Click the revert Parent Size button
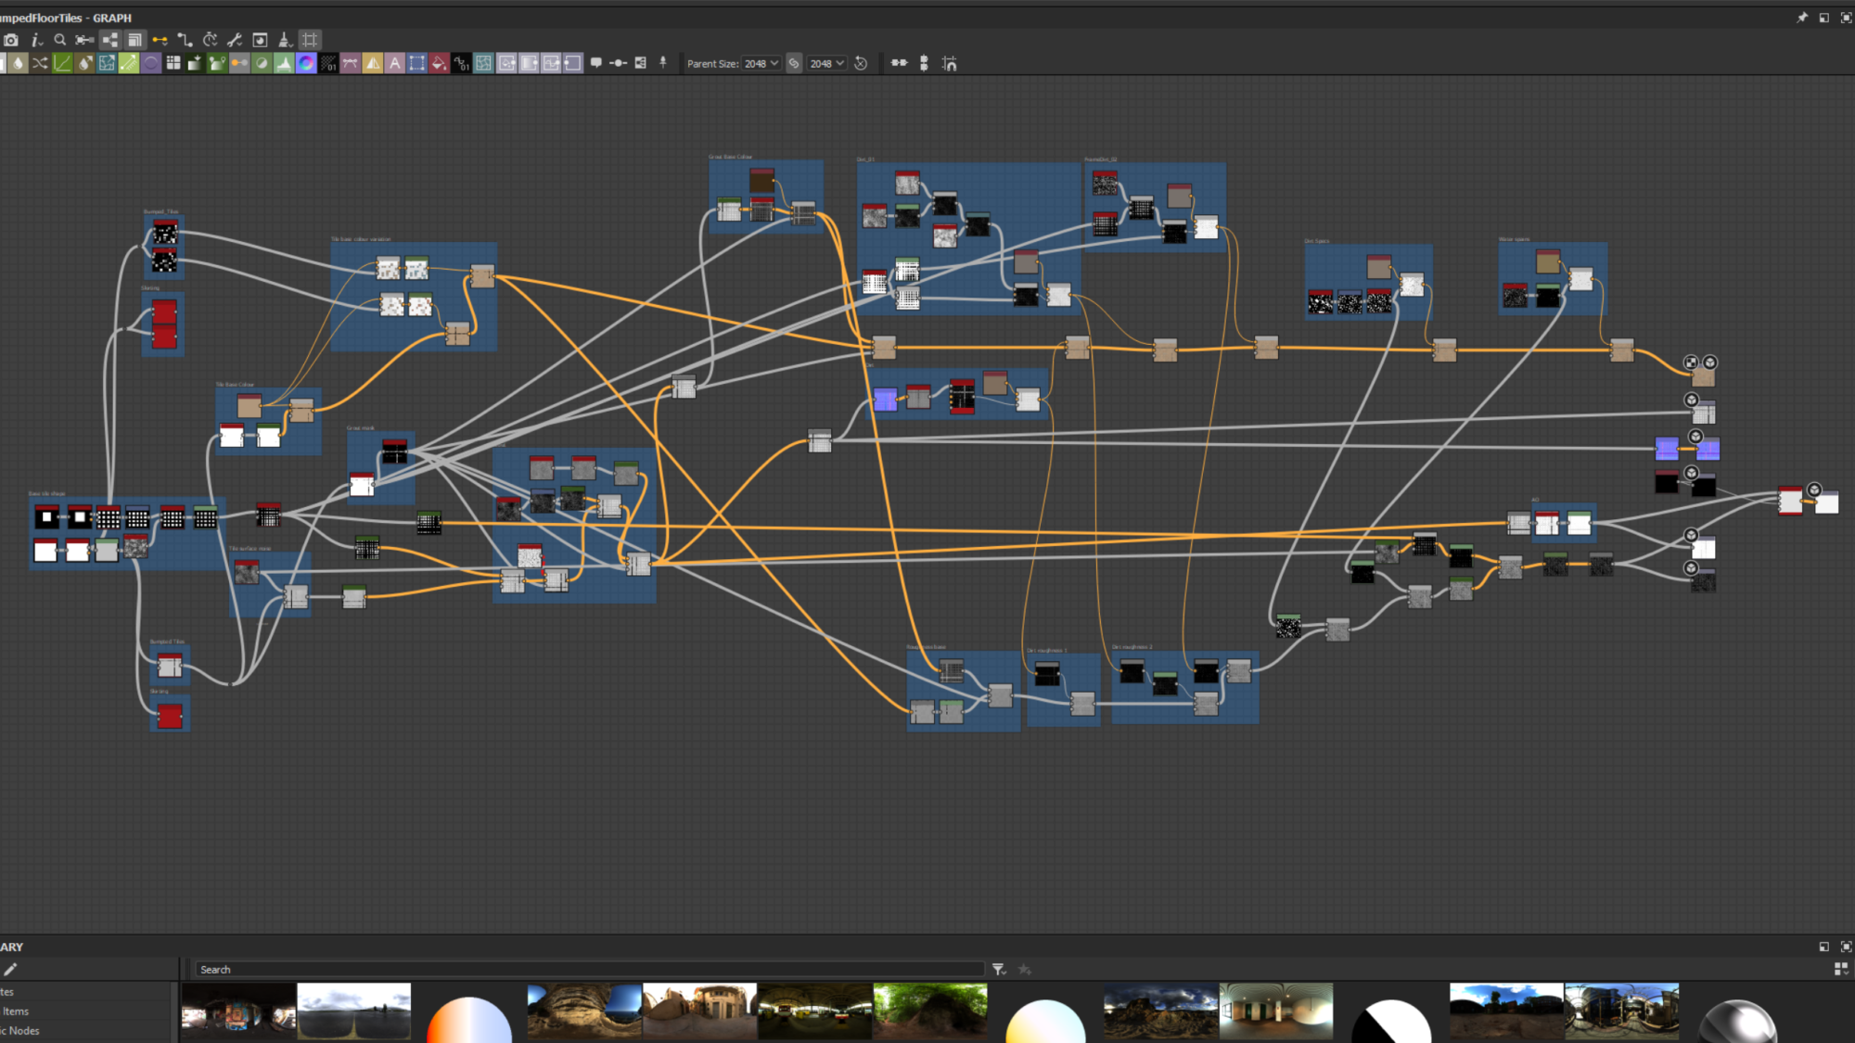This screenshot has height=1043, width=1855. click(x=861, y=63)
